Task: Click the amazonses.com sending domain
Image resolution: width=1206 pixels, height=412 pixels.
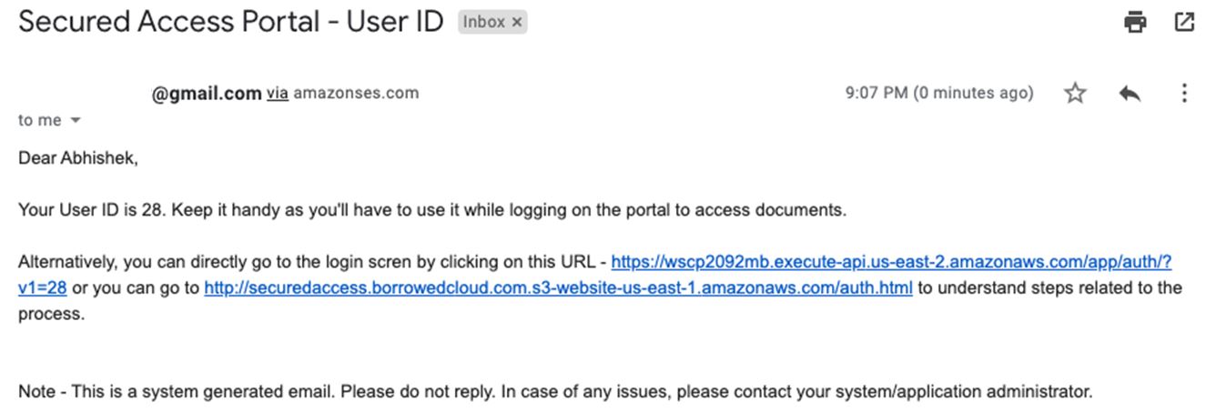Action: point(356,93)
